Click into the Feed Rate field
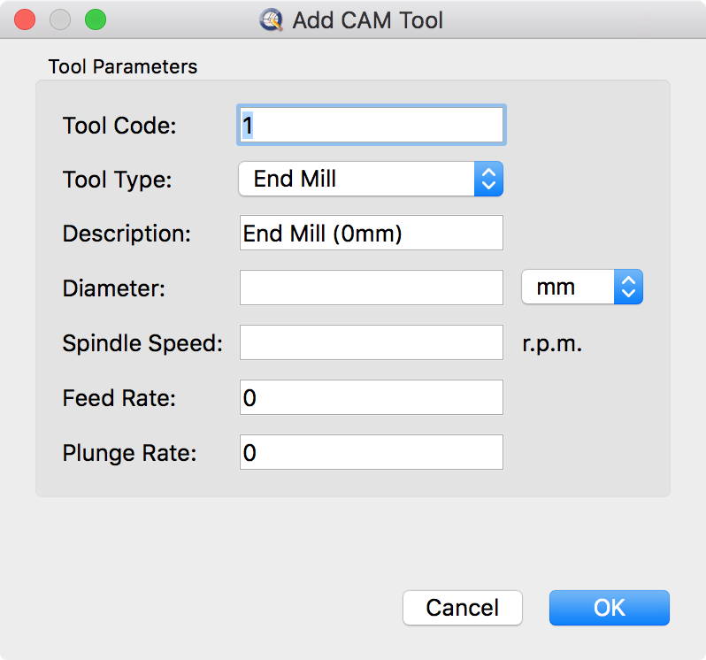Image resolution: width=706 pixels, height=660 pixels. tap(372, 398)
